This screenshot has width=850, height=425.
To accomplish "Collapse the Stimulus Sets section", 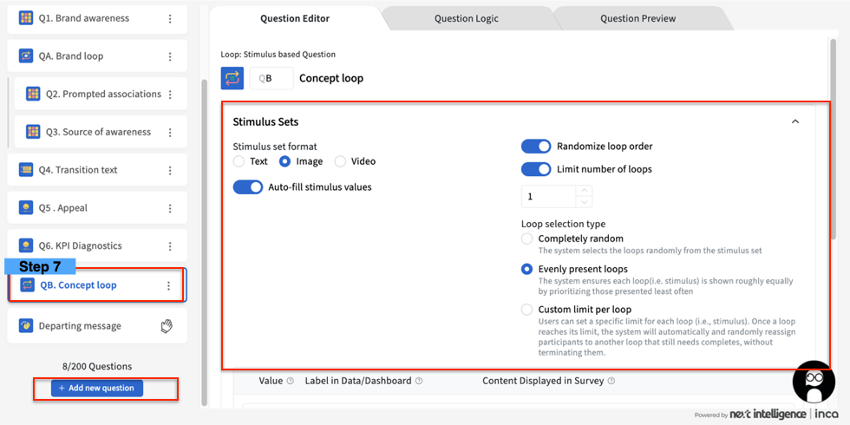I will 794,122.
